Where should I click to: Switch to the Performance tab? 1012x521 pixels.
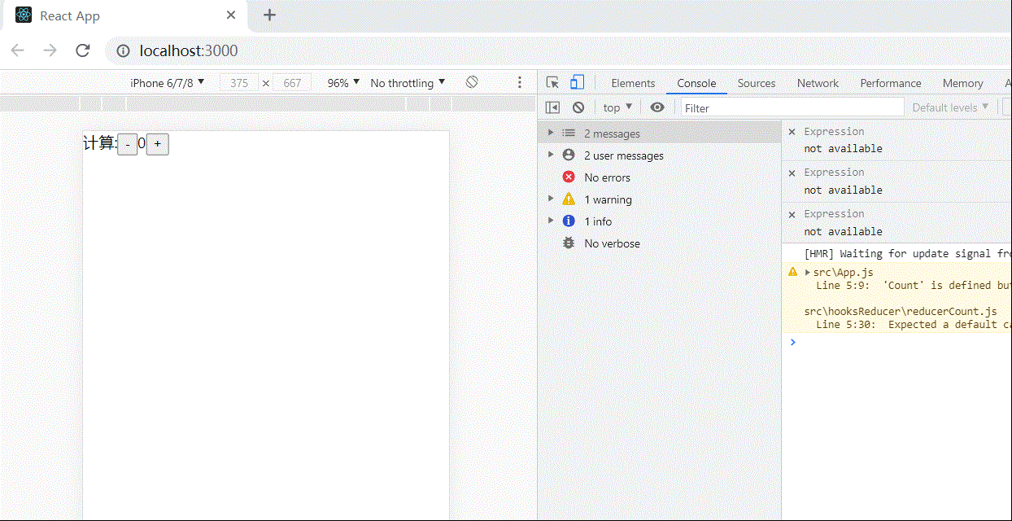pos(891,83)
